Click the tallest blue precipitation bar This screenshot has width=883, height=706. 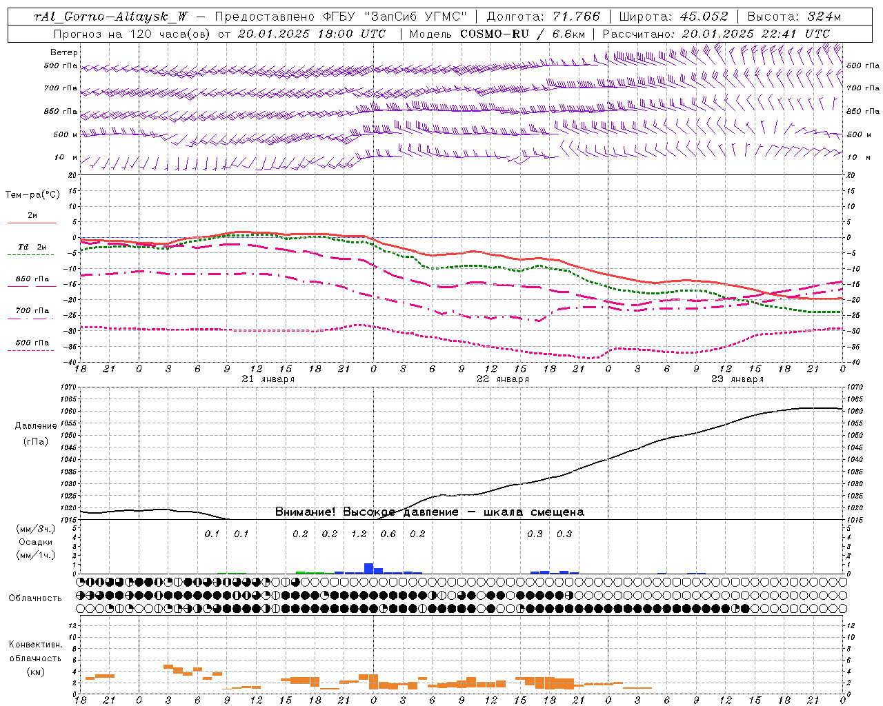368,568
